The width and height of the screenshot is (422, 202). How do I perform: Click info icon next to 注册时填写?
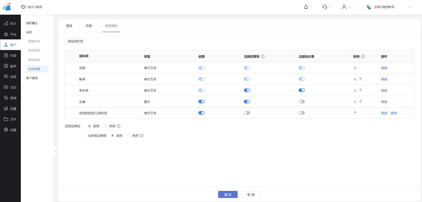pyautogui.click(x=263, y=56)
